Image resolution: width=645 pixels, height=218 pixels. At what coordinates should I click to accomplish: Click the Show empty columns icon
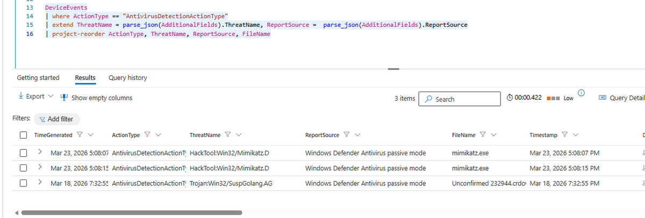64,97
